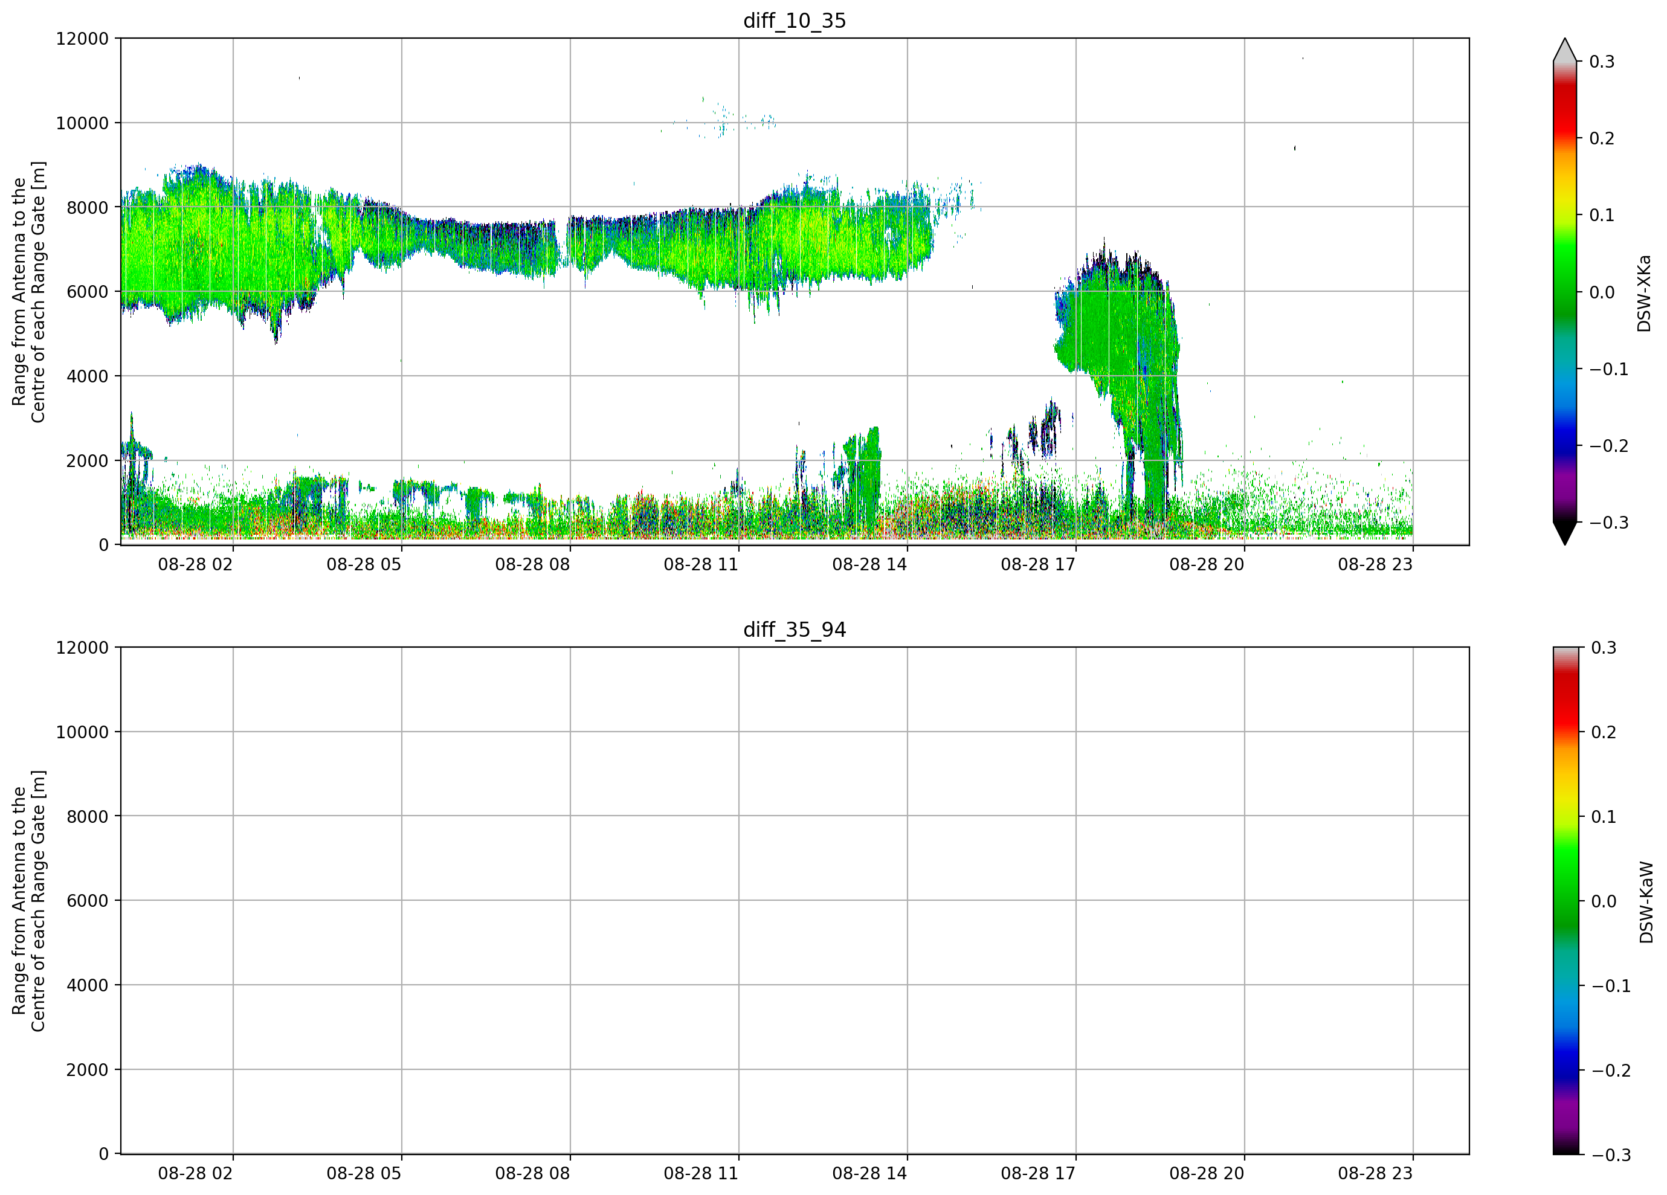The height and width of the screenshot is (1195, 1667).
Task: Click the diff_10_35 plot title
Action: [x=795, y=21]
